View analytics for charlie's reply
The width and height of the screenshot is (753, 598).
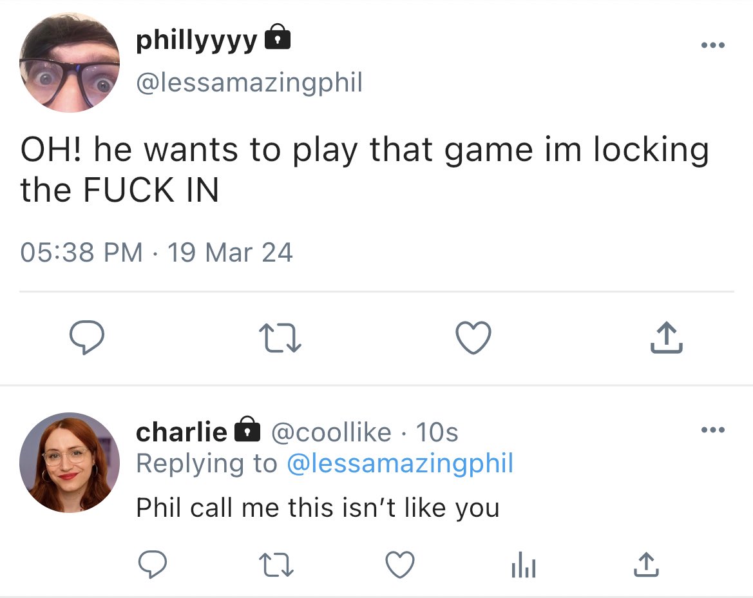(x=524, y=564)
